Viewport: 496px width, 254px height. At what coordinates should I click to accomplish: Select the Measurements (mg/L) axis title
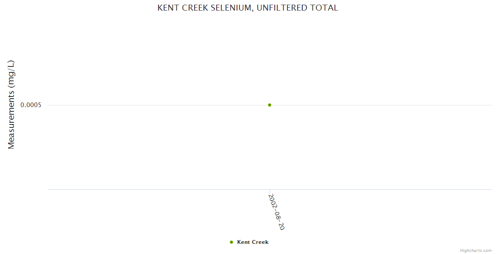click(x=11, y=105)
